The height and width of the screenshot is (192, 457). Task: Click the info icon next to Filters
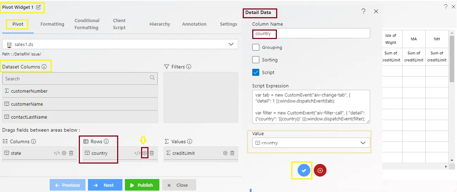click(189, 67)
